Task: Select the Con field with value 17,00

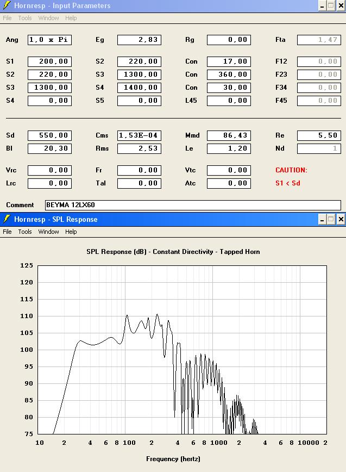Action: pos(229,61)
